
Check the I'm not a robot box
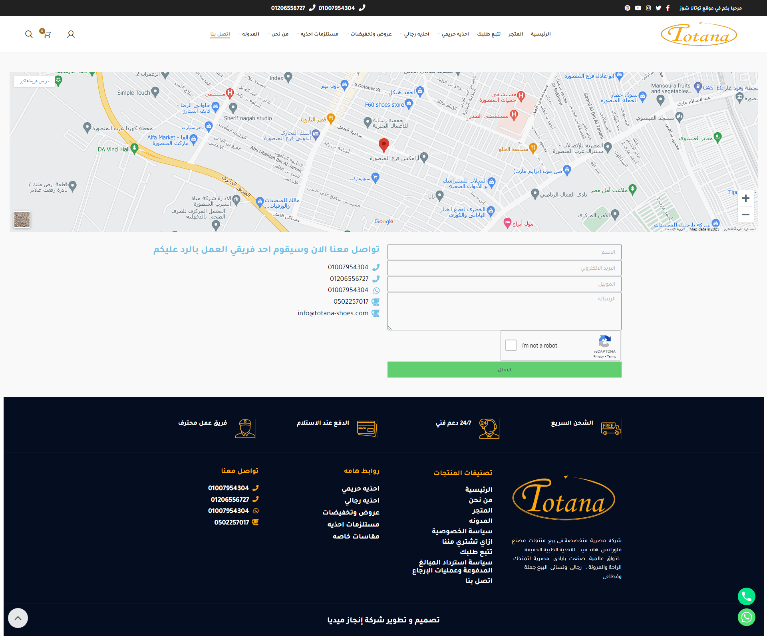pos(511,345)
